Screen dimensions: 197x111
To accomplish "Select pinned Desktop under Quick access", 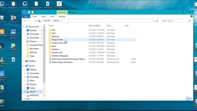I will coord(33,30).
